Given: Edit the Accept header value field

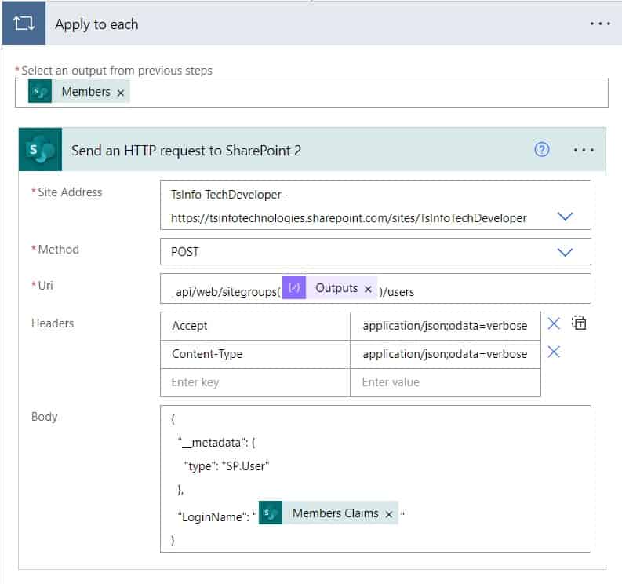Looking at the screenshot, I should [446, 326].
